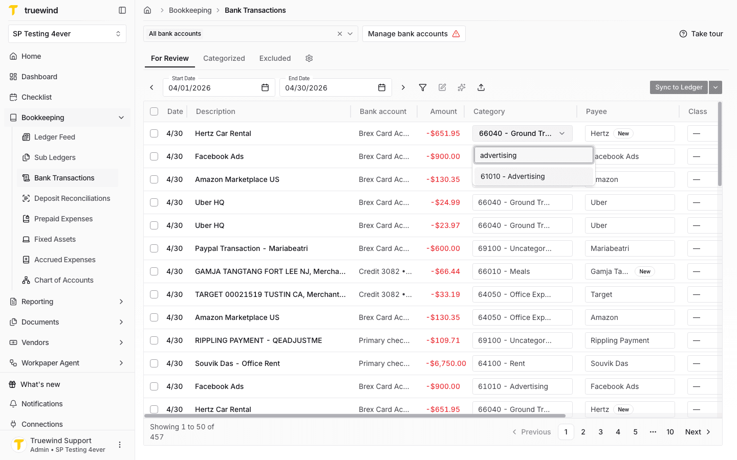737x460 pixels.
Task: Clear the All bank accounts selection
Action: tap(340, 34)
